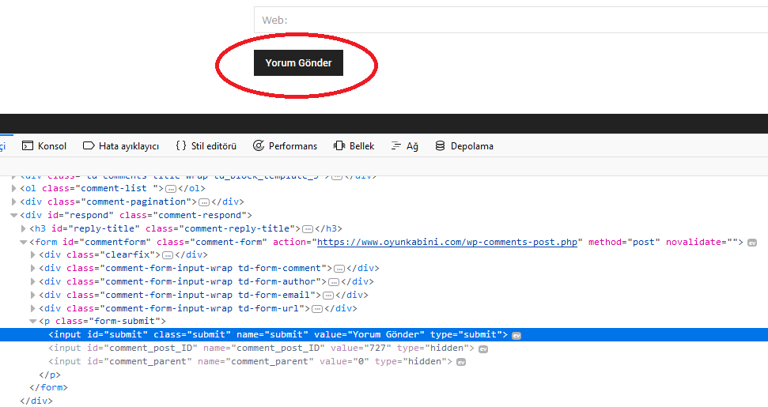The height and width of the screenshot is (407, 768).
Task: Click novalidate attribute on the form tag
Action: pyautogui.click(x=702, y=242)
